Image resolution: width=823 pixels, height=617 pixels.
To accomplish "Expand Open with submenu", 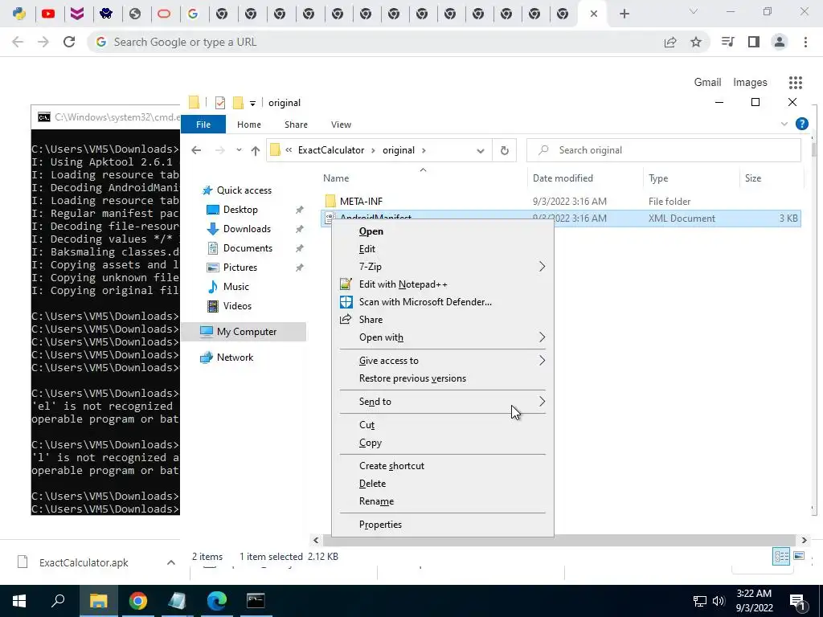I will coord(443,337).
